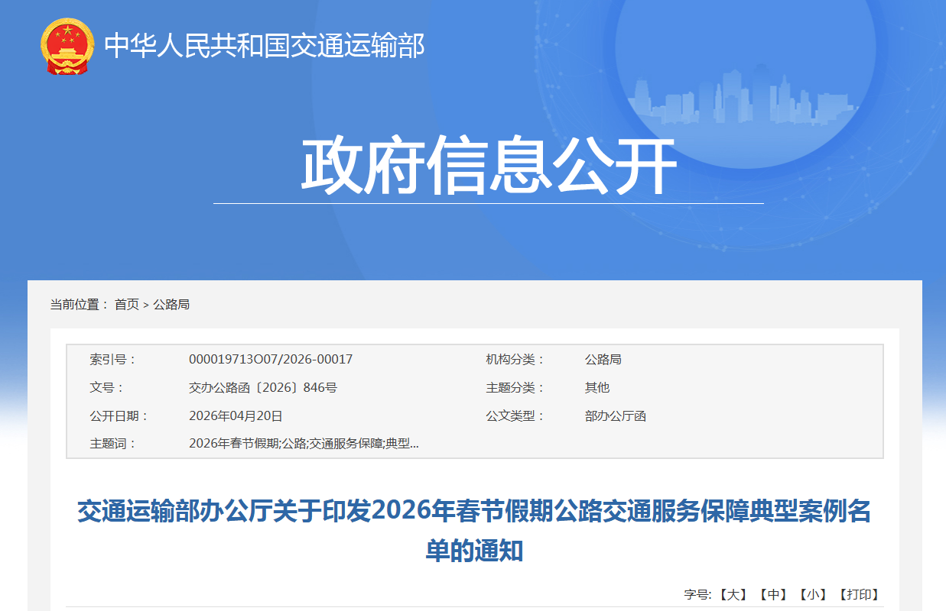Select the index number 000019713O07/2026-00017
The width and height of the screenshot is (946, 611).
(271, 359)
